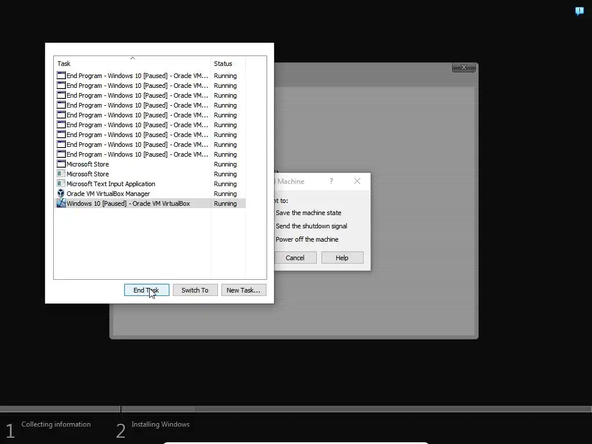
Task: Click the Oracle VM VirtualBox Manager cube icon
Action: [61, 193]
